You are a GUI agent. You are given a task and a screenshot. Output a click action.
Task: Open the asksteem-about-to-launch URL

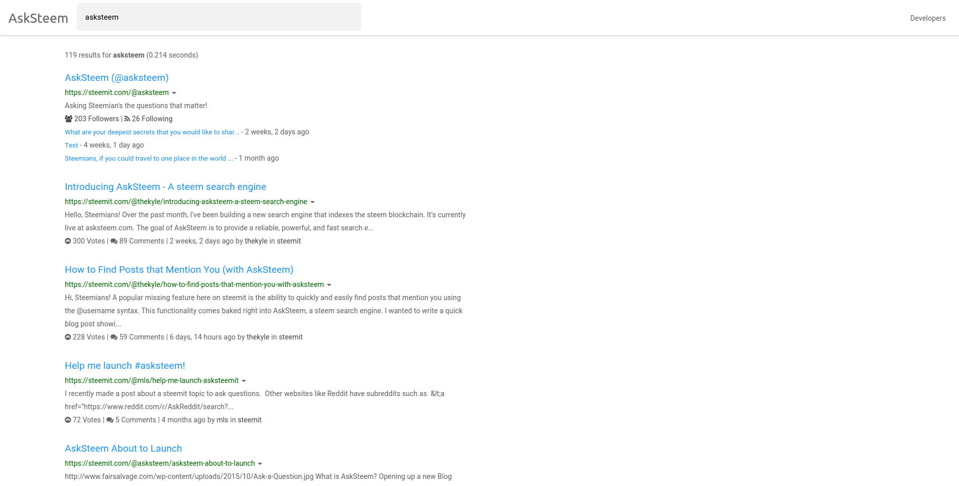pos(160,463)
